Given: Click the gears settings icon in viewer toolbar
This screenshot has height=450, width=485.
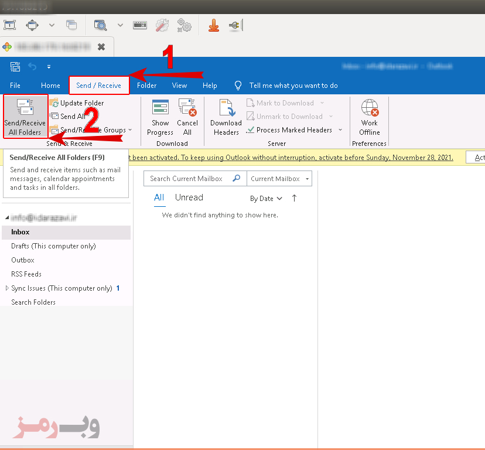Looking at the screenshot, I should 185,25.
